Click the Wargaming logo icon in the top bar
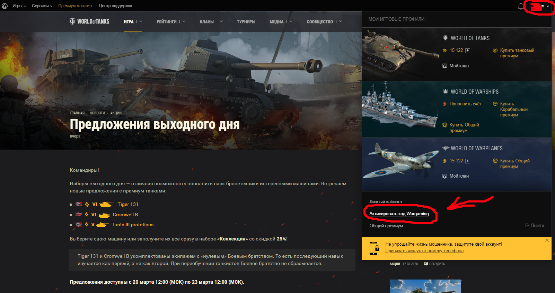This screenshot has width=555, height=293. pyautogui.click(x=5, y=6)
